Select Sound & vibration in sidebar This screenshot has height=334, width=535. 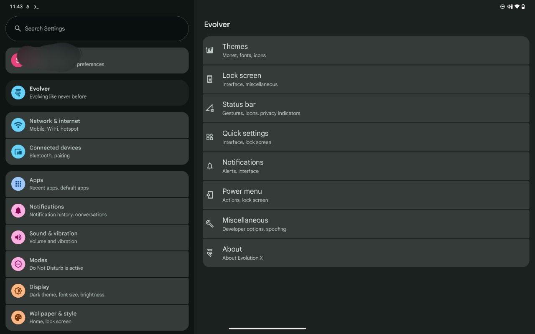pyautogui.click(x=97, y=237)
